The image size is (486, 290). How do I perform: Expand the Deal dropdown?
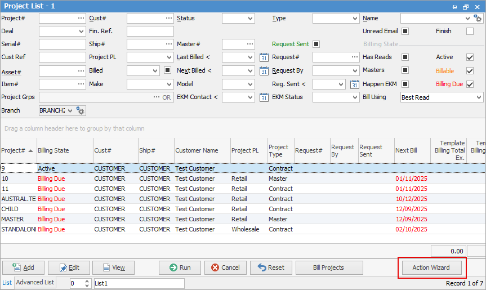click(81, 32)
